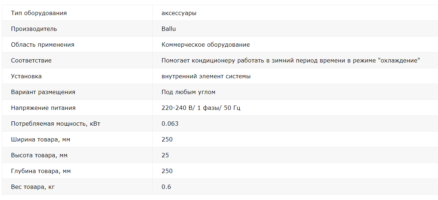Click the 'Вариант размещения' label
Viewport: 438px width, 200px height.
click(43, 92)
